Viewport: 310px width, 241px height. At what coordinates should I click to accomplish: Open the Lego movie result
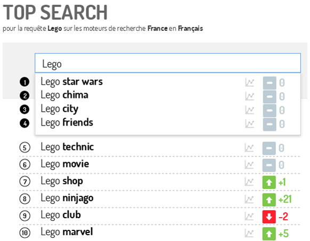(x=65, y=164)
